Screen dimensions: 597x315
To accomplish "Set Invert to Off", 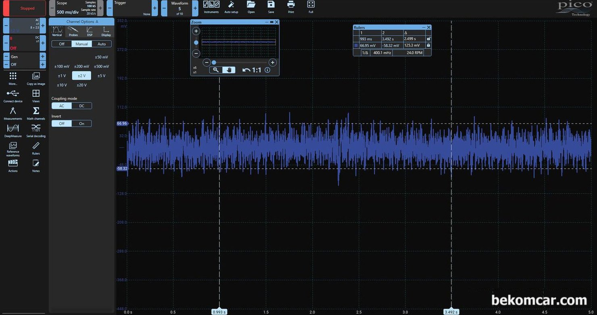I will coord(62,124).
